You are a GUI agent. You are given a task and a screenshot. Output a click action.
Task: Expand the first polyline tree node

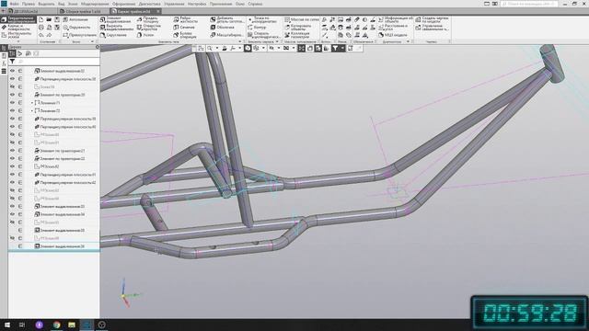point(32,103)
